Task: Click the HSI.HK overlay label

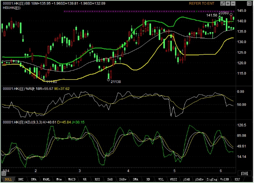Action: (x=10, y=8)
